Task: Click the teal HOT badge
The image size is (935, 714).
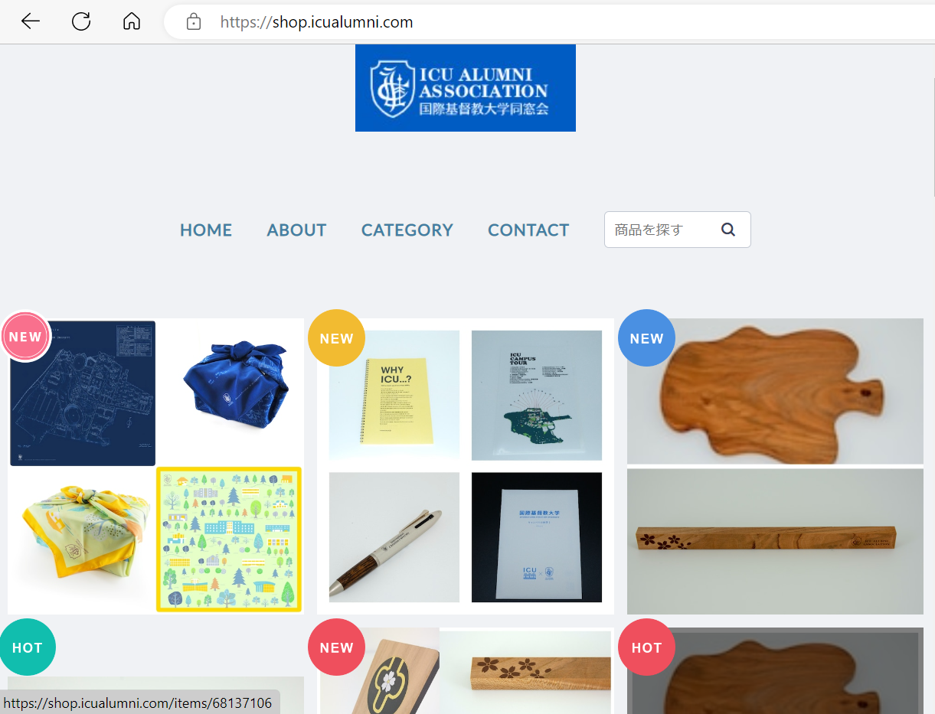Action: [x=27, y=647]
